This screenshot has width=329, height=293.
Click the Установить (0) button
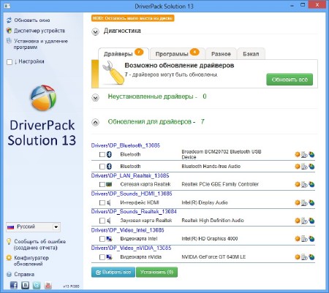[156, 272]
